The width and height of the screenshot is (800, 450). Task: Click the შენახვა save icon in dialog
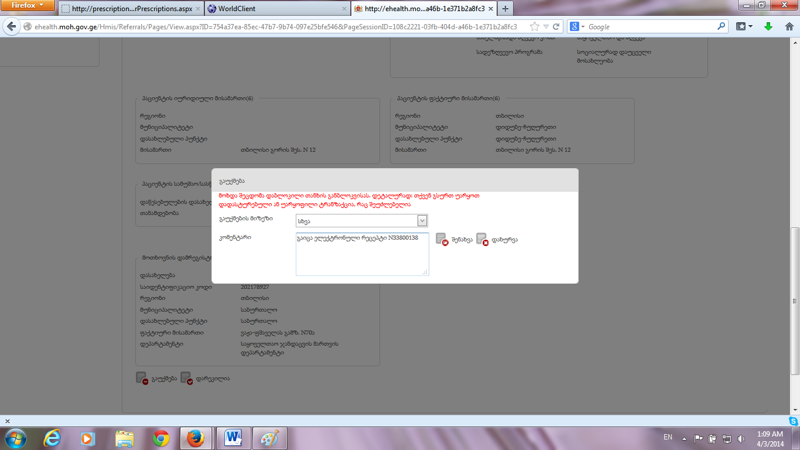pyautogui.click(x=442, y=239)
